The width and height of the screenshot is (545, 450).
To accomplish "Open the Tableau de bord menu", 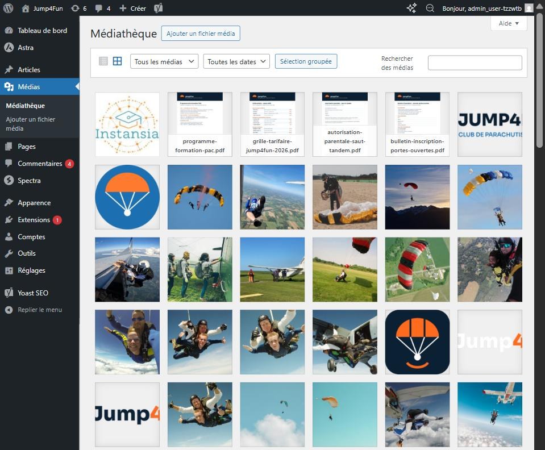I will click(x=40, y=31).
